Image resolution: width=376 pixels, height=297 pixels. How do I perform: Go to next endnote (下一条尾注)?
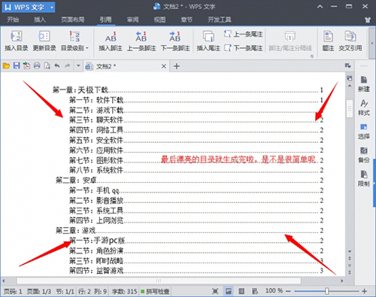click(x=243, y=48)
